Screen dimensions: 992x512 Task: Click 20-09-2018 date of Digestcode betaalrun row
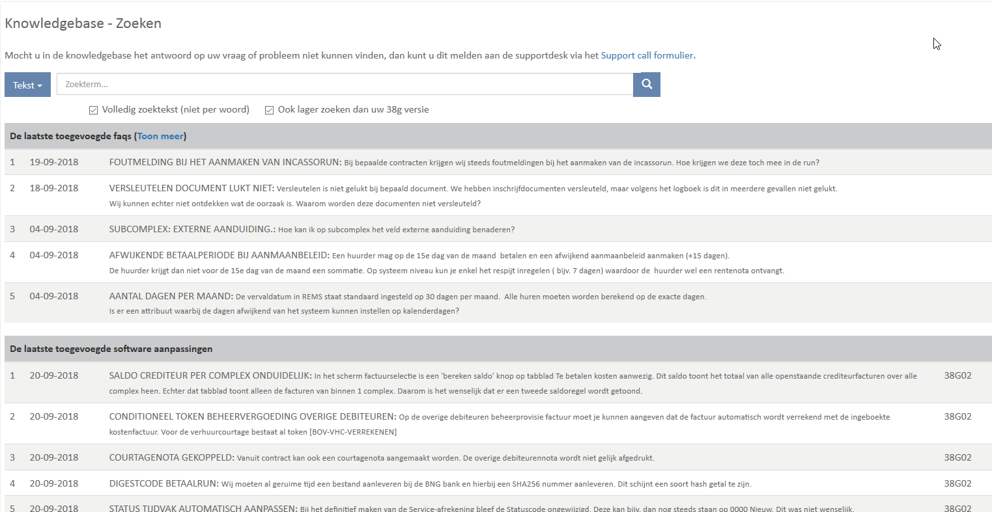pos(54,483)
